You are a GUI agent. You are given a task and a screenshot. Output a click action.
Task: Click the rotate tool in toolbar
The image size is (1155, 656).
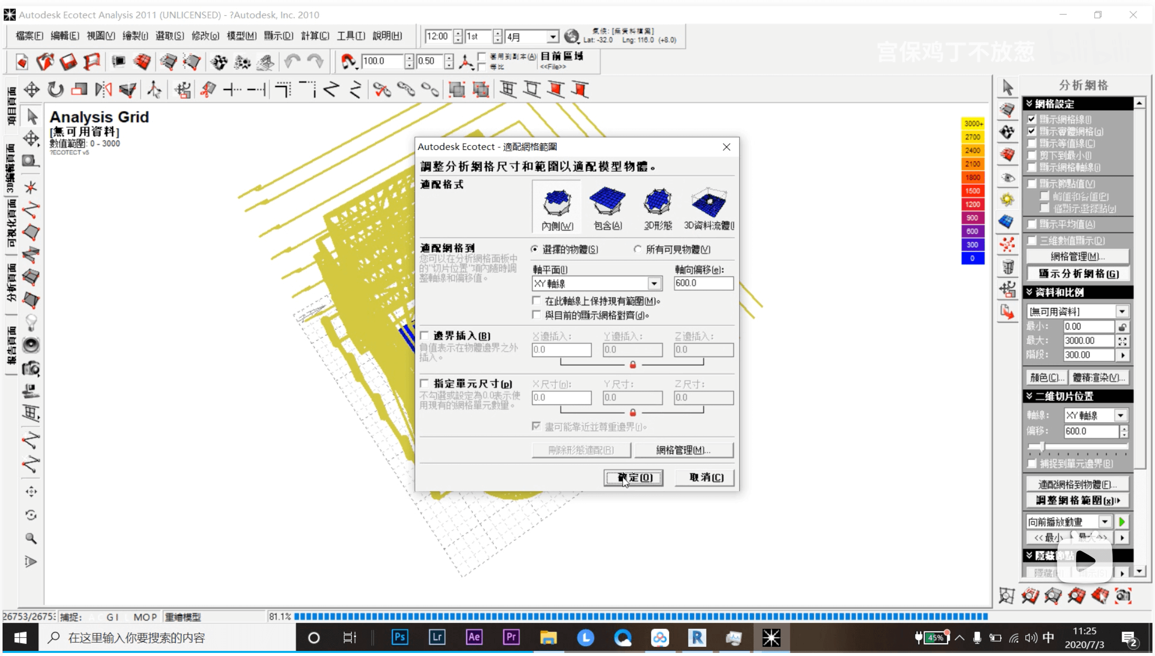tap(55, 90)
